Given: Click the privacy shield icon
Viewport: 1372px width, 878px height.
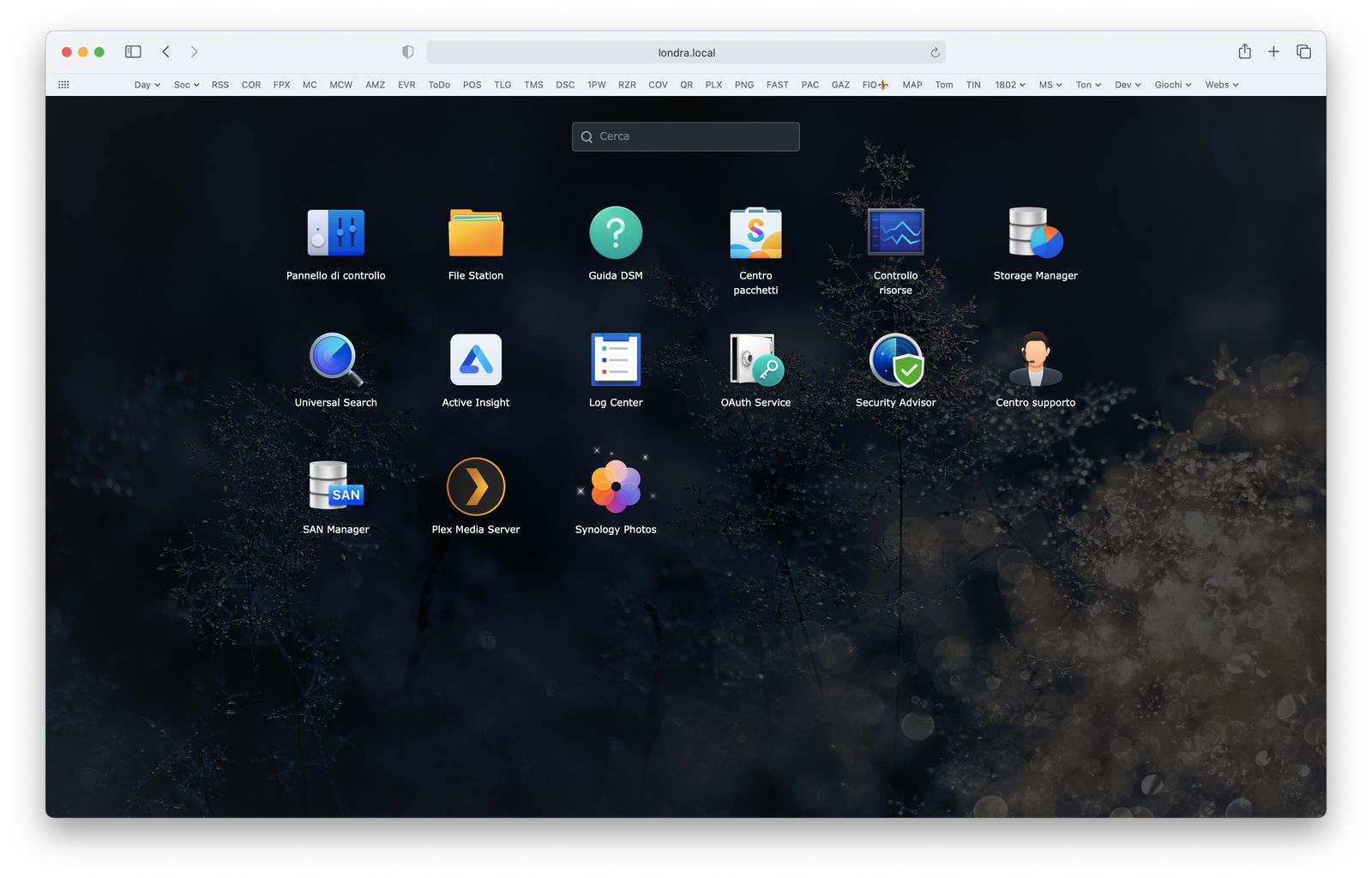Looking at the screenshot, I should [x=408, y=52].
